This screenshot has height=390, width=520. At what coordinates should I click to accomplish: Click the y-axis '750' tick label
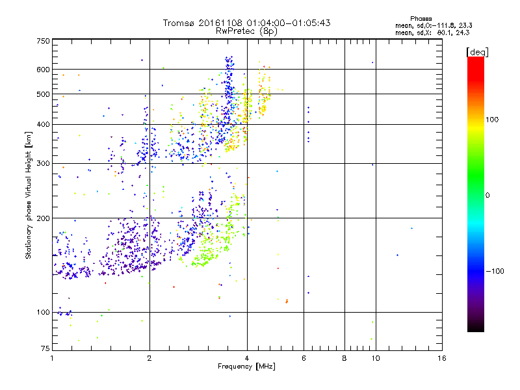pos(44,41)
